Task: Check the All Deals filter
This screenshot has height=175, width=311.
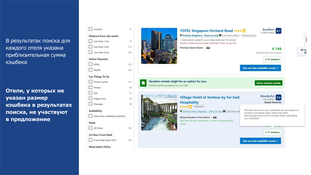Action: tap(90, 128)
